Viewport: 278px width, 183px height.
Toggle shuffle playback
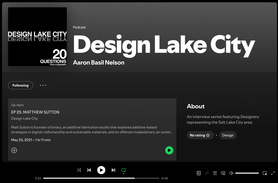click(x=79, y=170)
